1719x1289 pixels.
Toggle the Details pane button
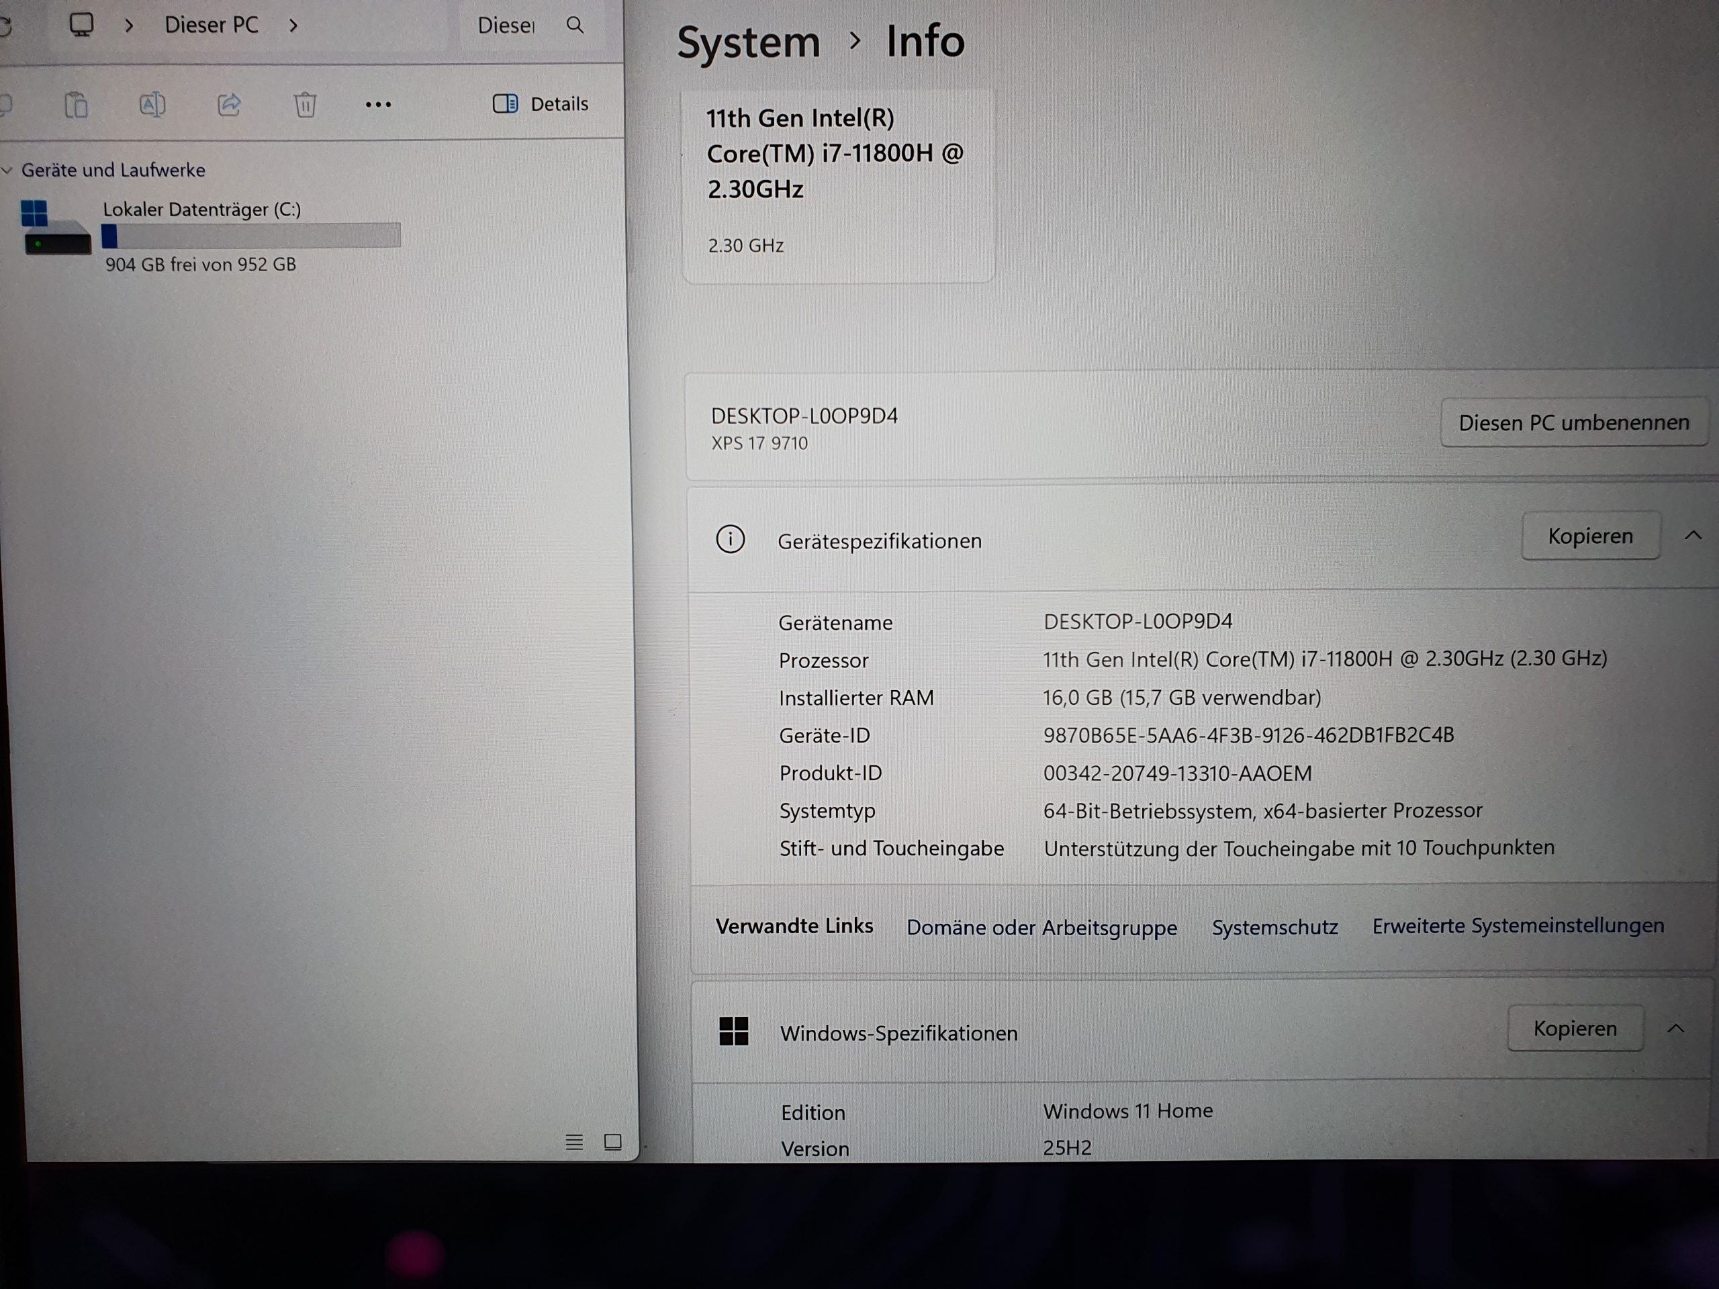541,103
